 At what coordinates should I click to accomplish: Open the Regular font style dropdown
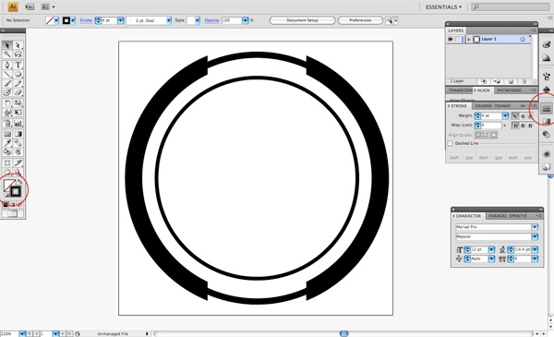[535, 236]
